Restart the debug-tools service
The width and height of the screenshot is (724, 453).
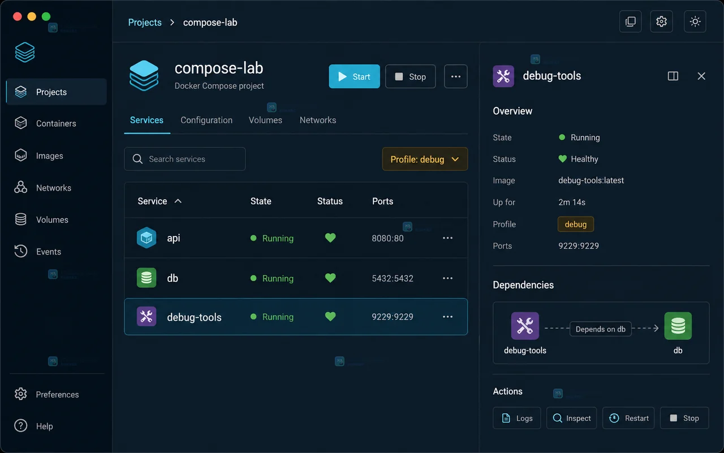pyautogui.click(x=628, y=418)
